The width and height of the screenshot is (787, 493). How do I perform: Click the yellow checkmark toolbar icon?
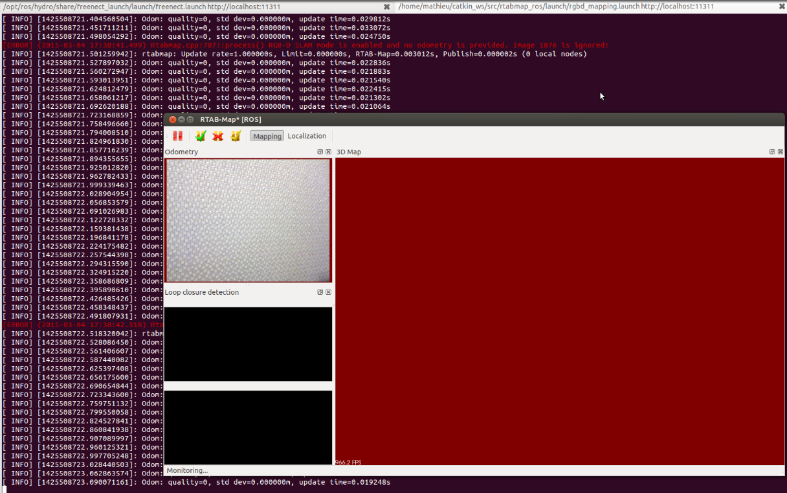pos(236,136)
